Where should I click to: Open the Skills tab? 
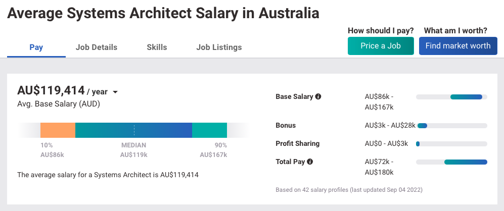[x=157, y=47]
